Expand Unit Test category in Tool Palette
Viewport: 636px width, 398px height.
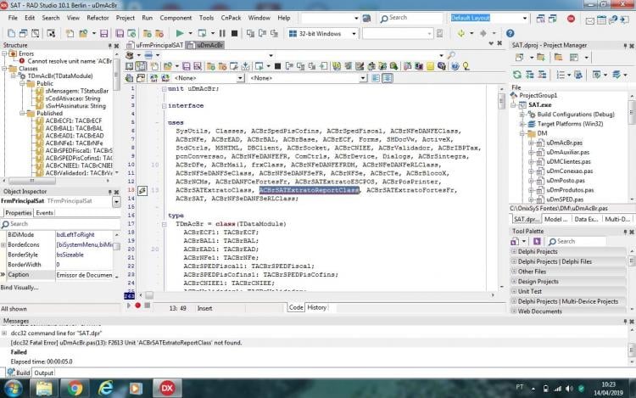514,291
